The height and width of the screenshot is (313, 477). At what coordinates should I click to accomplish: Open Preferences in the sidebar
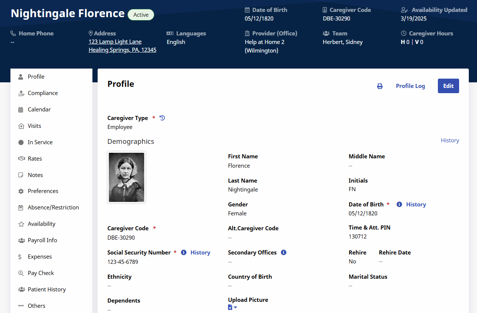pyautogui.click(x=43, y=191)
